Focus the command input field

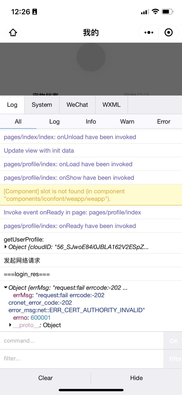(81, 341)
